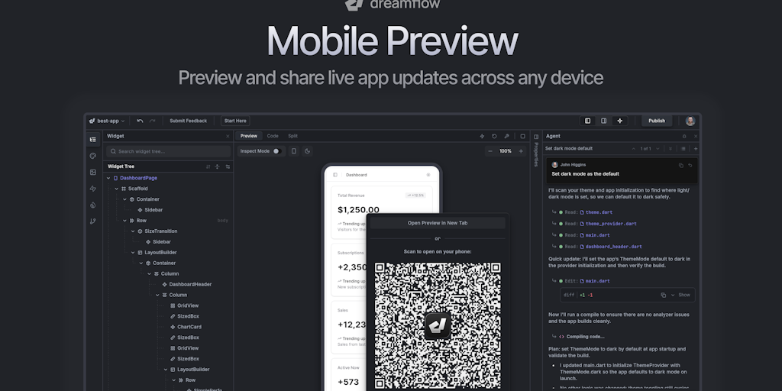Click the square fullscreen icon in preview toolbar
Image resolution: width=782 pixels, height=391 pixels.
[x=522, y=136]
